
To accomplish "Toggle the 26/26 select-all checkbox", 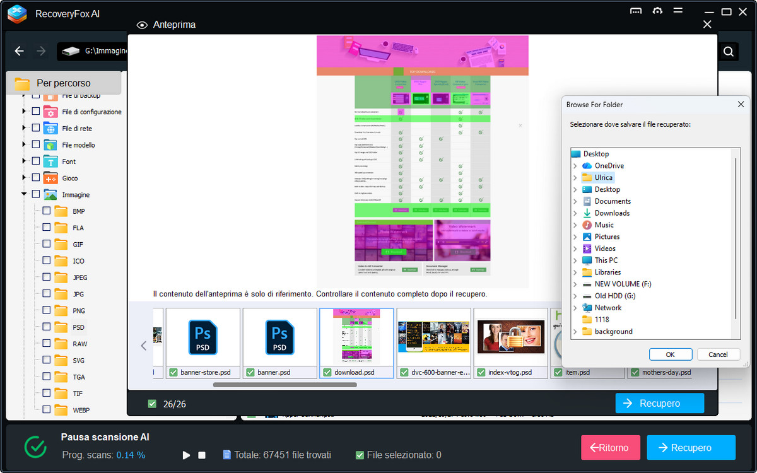I will pos(152,404).
